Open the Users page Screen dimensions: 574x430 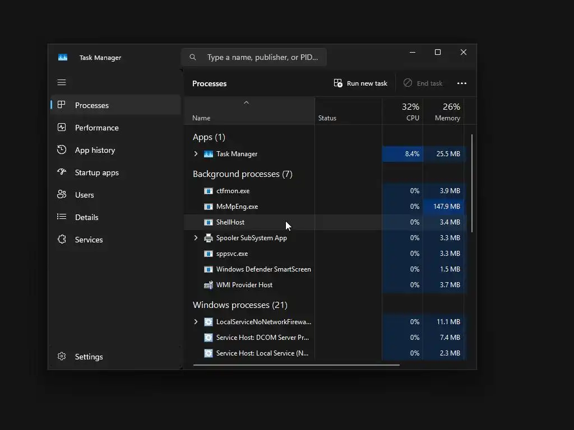84,195
